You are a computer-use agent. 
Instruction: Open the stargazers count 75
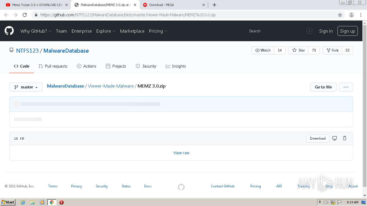[x=314, y=50]
